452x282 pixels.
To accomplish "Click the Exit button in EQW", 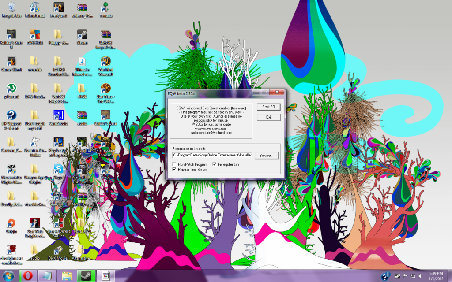I will tap(268, 117).
